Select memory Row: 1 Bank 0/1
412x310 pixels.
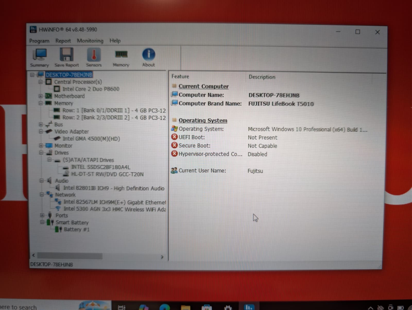click(x=114, y=110)
